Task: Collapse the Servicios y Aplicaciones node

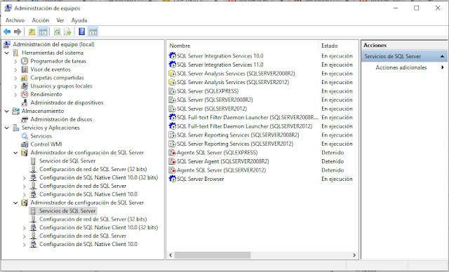Action: click(7, 128)
